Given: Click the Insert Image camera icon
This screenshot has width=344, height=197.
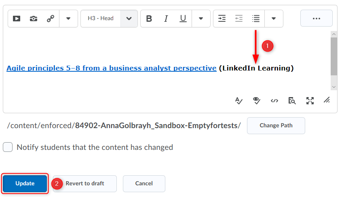Looking at the screenshot, I should click(34, 19).
